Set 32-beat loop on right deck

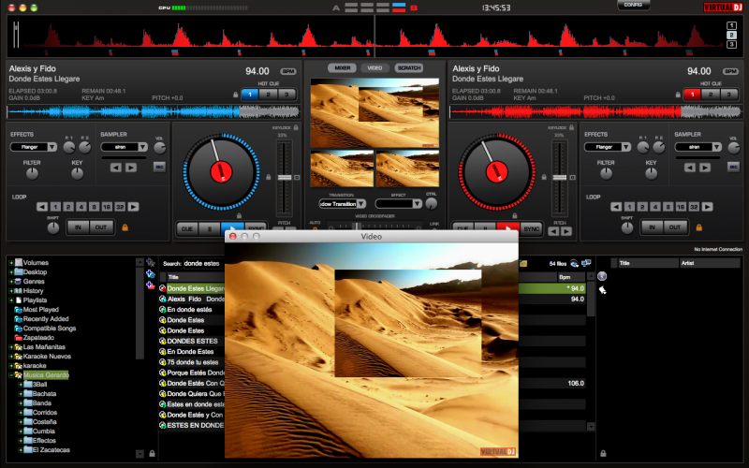coord(694,207)
